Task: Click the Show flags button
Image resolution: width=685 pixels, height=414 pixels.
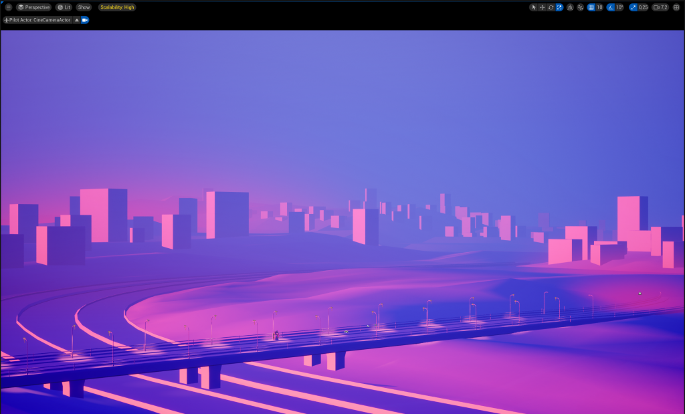Action: point(84,7)
